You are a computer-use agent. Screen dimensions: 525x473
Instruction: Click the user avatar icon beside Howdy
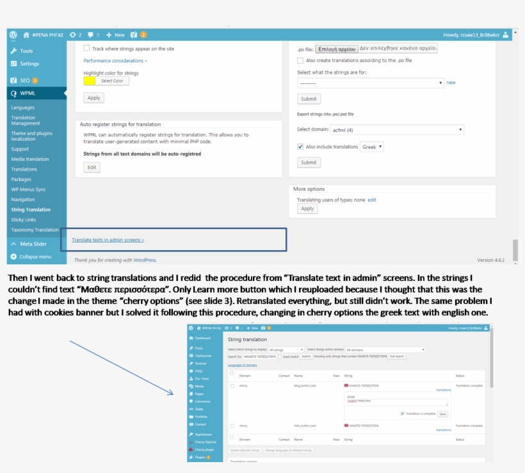(506, 35)
